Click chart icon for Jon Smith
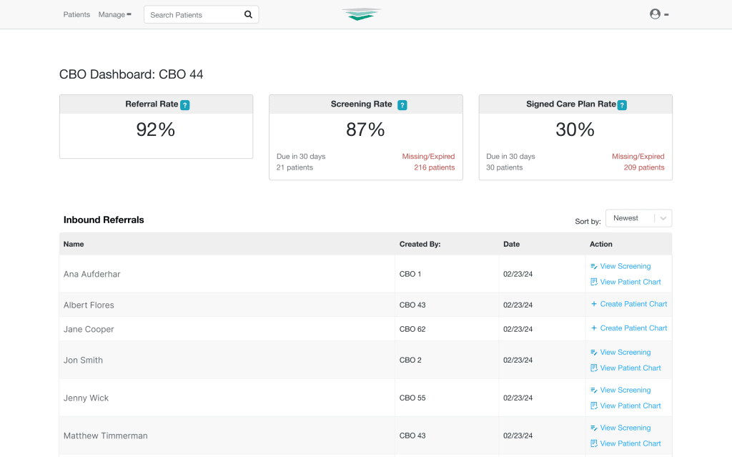This screenshot has height=457, width=732. point(594,368)
